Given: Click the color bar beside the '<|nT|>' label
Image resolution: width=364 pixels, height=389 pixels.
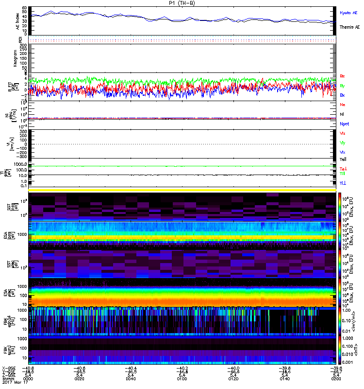Looking at the screenshot, I should click(340, 350).
